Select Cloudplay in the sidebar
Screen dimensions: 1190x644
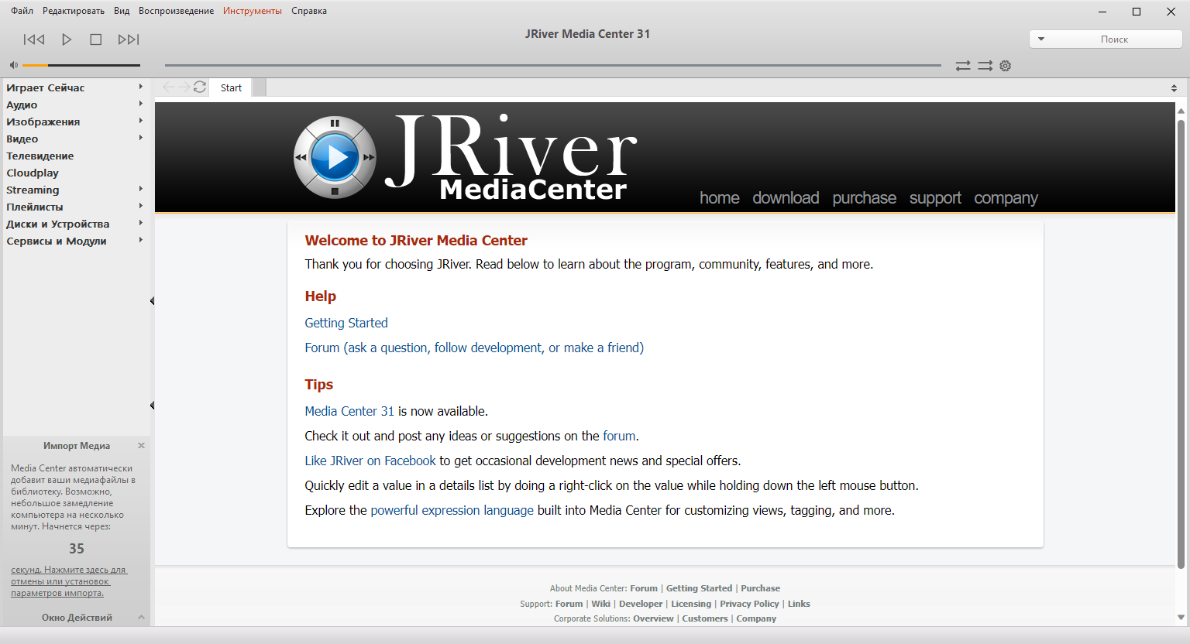(33, 173)
